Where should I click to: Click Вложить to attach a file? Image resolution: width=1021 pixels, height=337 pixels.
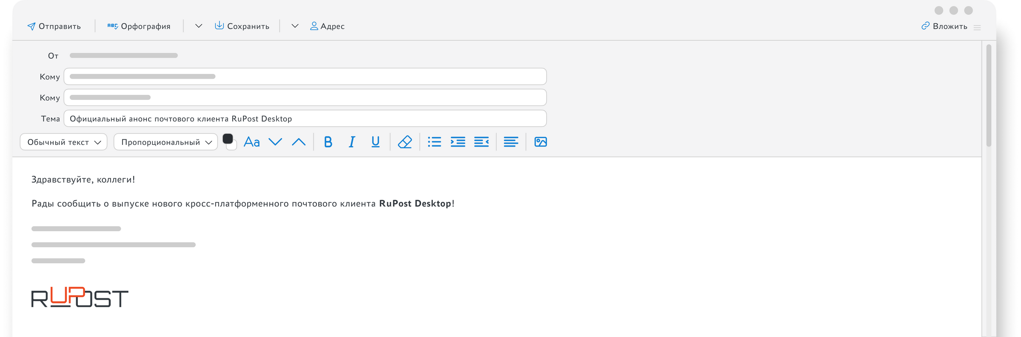point(944,26)
